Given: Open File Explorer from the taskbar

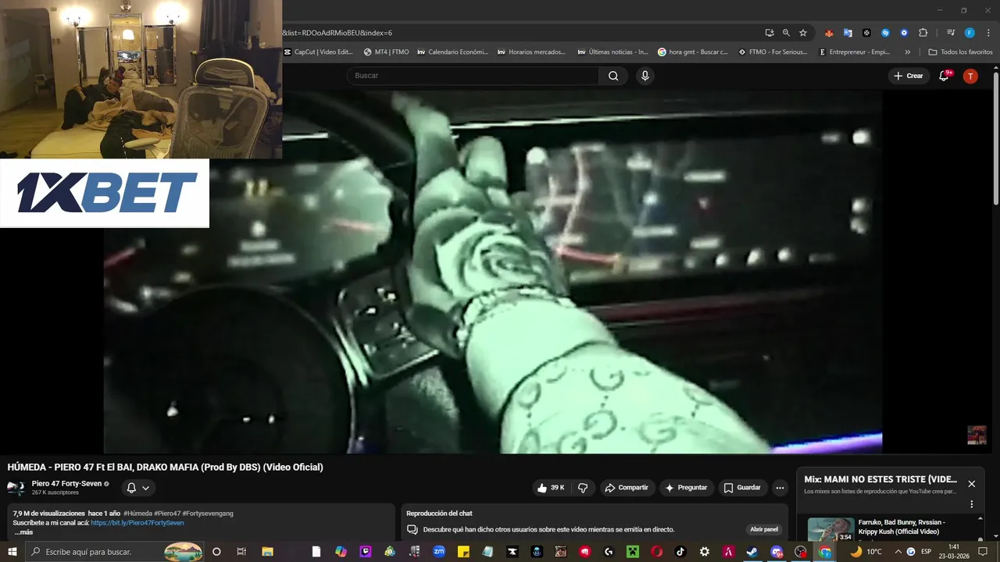Looking at the screenshot, I should (267, 552).
